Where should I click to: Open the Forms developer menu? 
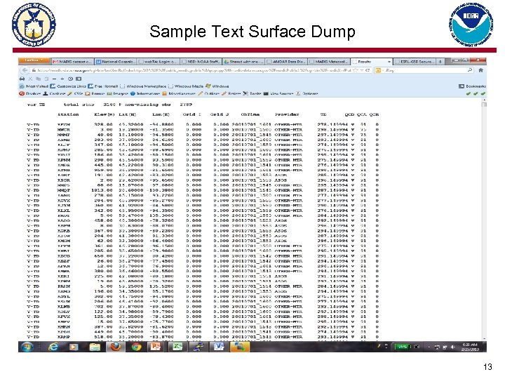tap(95, 93)
